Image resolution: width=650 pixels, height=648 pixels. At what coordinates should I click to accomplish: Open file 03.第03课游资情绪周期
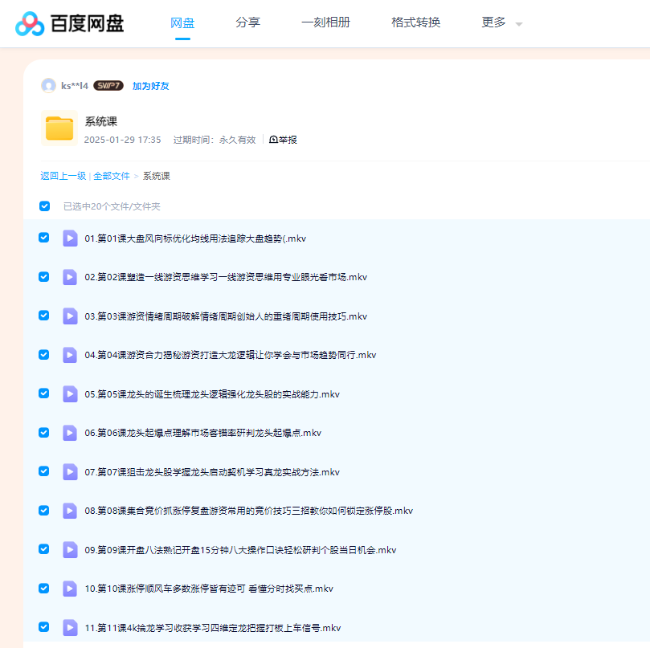pyautogui.click(x=226, y=316)
